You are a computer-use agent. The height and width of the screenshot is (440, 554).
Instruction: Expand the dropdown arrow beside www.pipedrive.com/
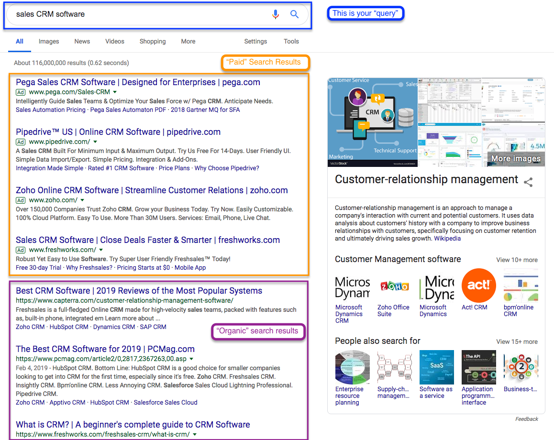(x=95, y=142)
